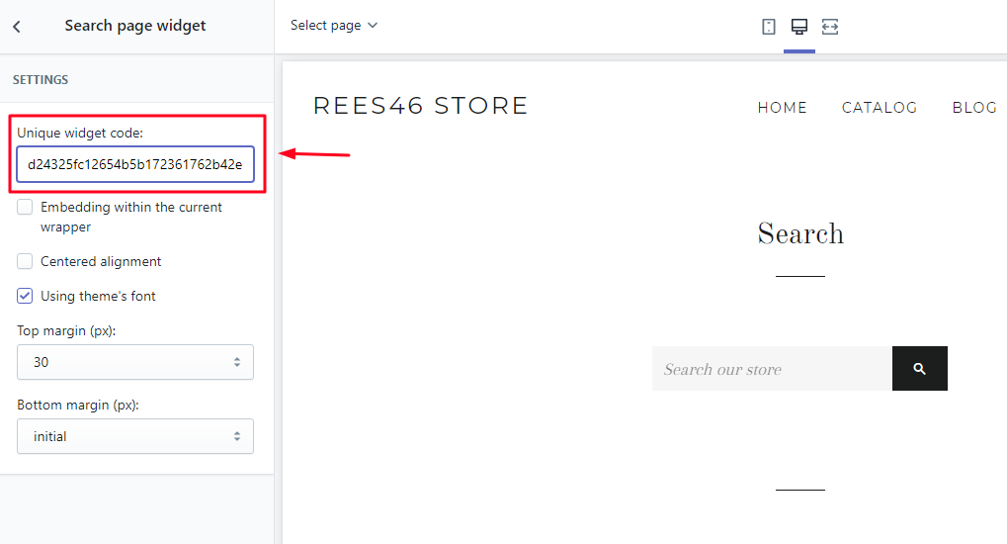Uncheck Using theme's font

point(26,297)
